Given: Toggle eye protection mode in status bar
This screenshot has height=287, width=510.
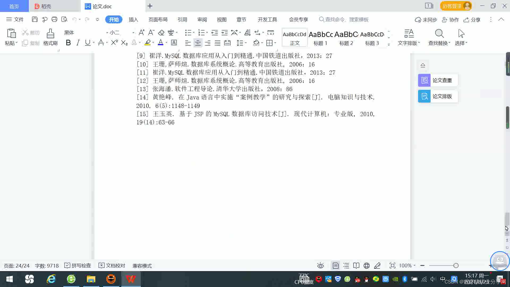Looking at the screenshot, I should pyautogui.click(x=321, y=265).
